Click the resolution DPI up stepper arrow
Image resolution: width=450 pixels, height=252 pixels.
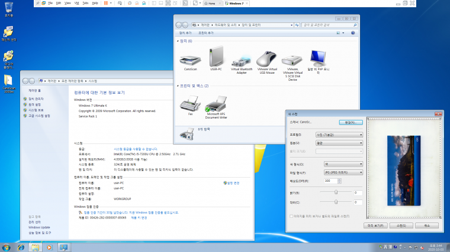339,179
